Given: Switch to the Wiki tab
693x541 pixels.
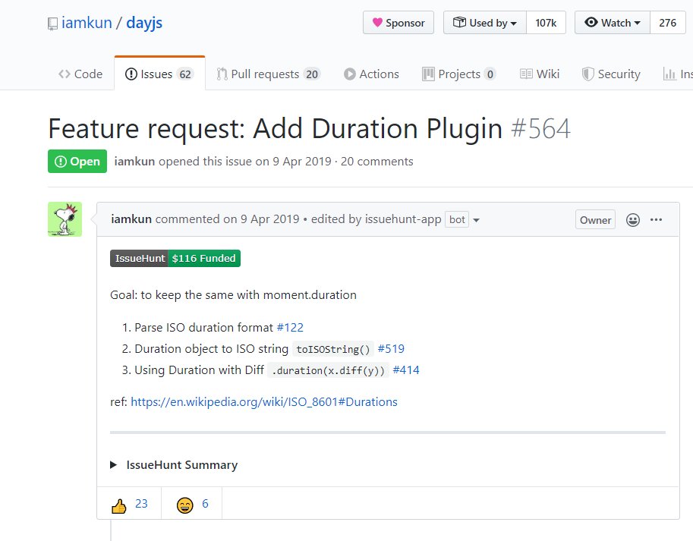Looking at the screenshot, I should tap(539, 74).
